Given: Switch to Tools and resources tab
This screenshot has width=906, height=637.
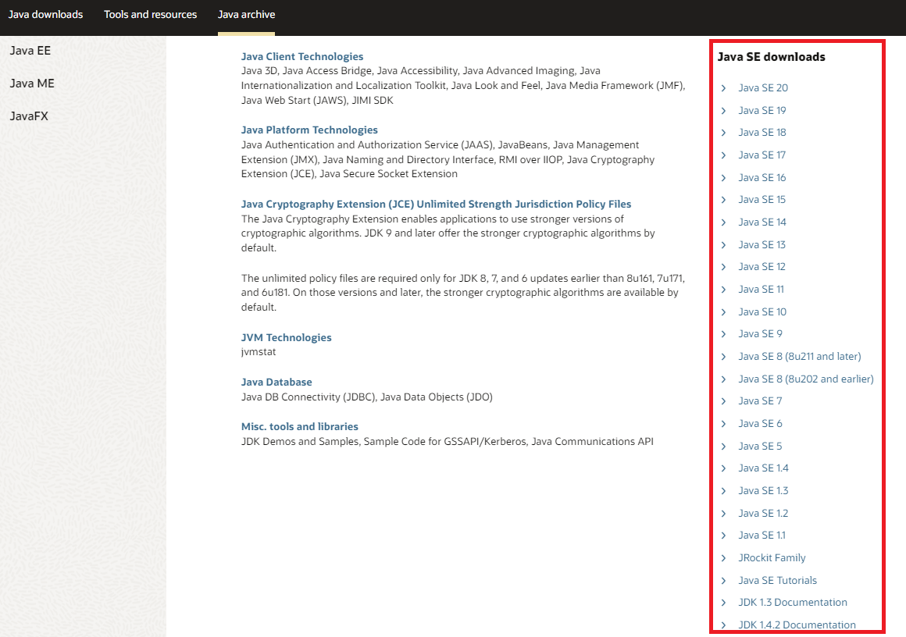Looking at the screenshot, I should 150,14.
